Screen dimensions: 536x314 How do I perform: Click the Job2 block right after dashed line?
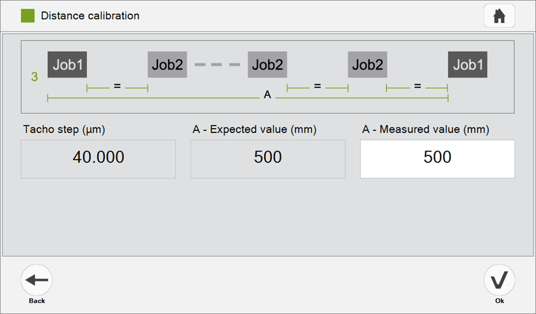[267, 65]
